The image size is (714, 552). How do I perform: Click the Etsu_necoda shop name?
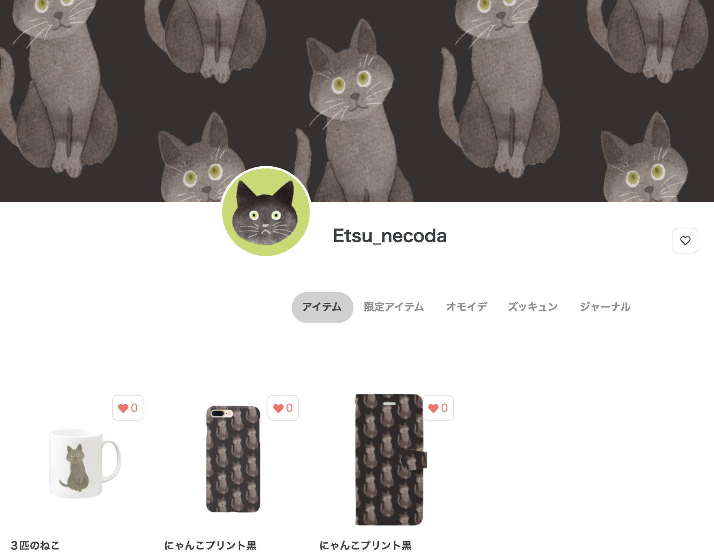coord(390,236)
